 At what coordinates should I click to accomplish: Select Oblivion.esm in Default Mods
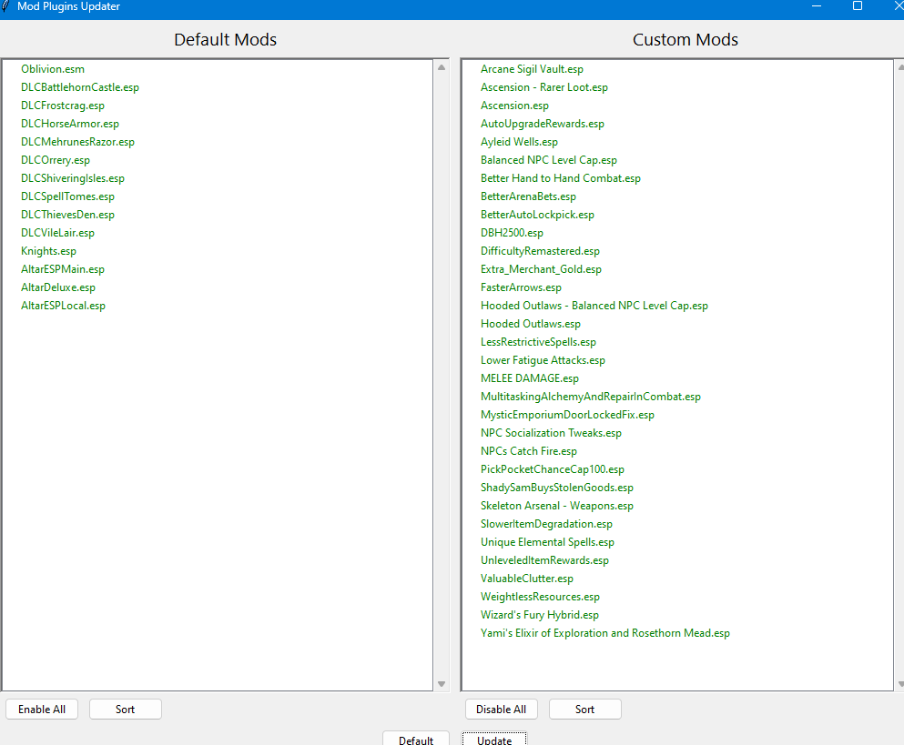pyautogui.click(x=53, y=69)
